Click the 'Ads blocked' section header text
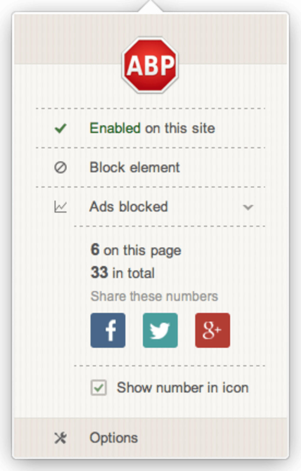Viewport: 301px width, 471px height. [129, 207]
